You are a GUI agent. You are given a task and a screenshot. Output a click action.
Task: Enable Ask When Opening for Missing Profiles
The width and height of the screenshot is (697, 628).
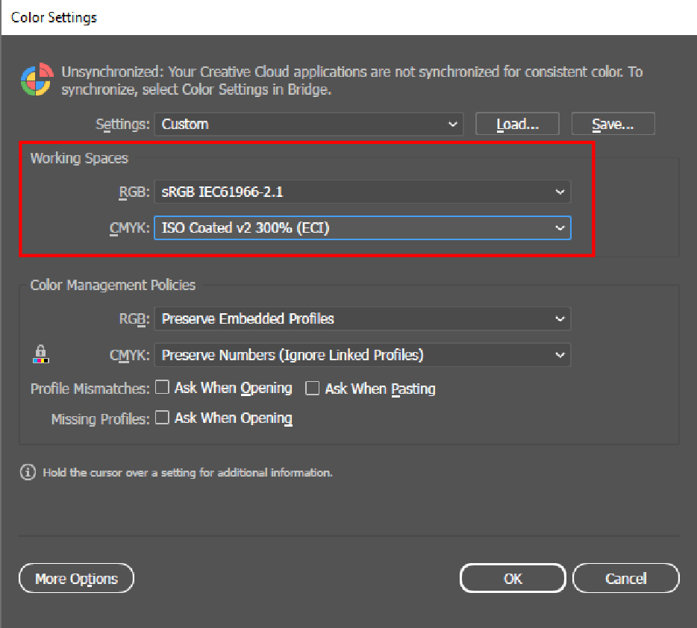tap(162, 418)
